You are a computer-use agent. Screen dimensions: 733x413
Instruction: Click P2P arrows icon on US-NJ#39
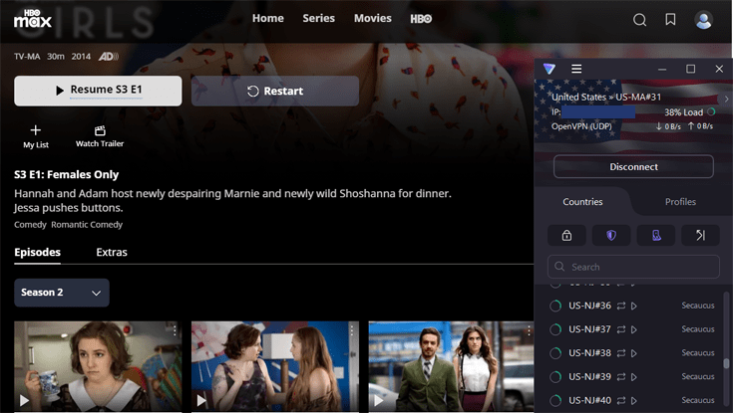(x=620, y=376)
